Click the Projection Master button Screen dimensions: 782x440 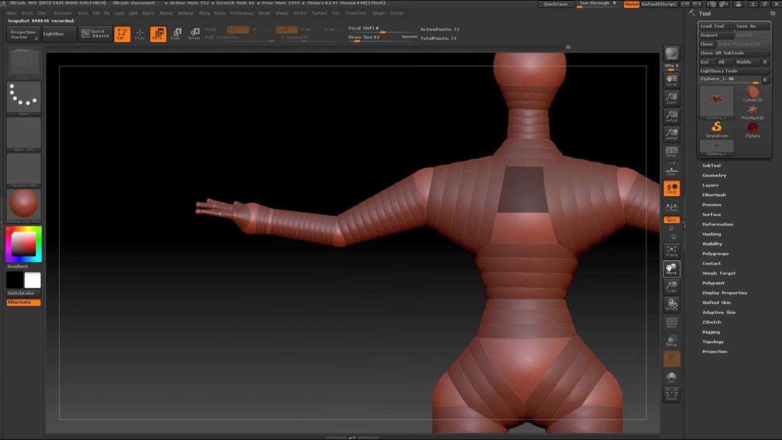tap(23, 34)
